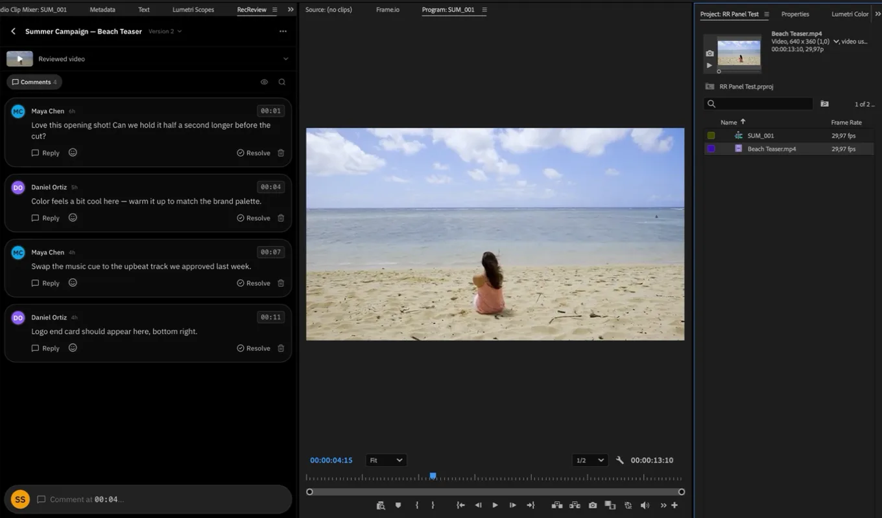Play the Program monitor sequence
Image resolution: width=882 pixels, height=518 pixels.
coord(495,505)
